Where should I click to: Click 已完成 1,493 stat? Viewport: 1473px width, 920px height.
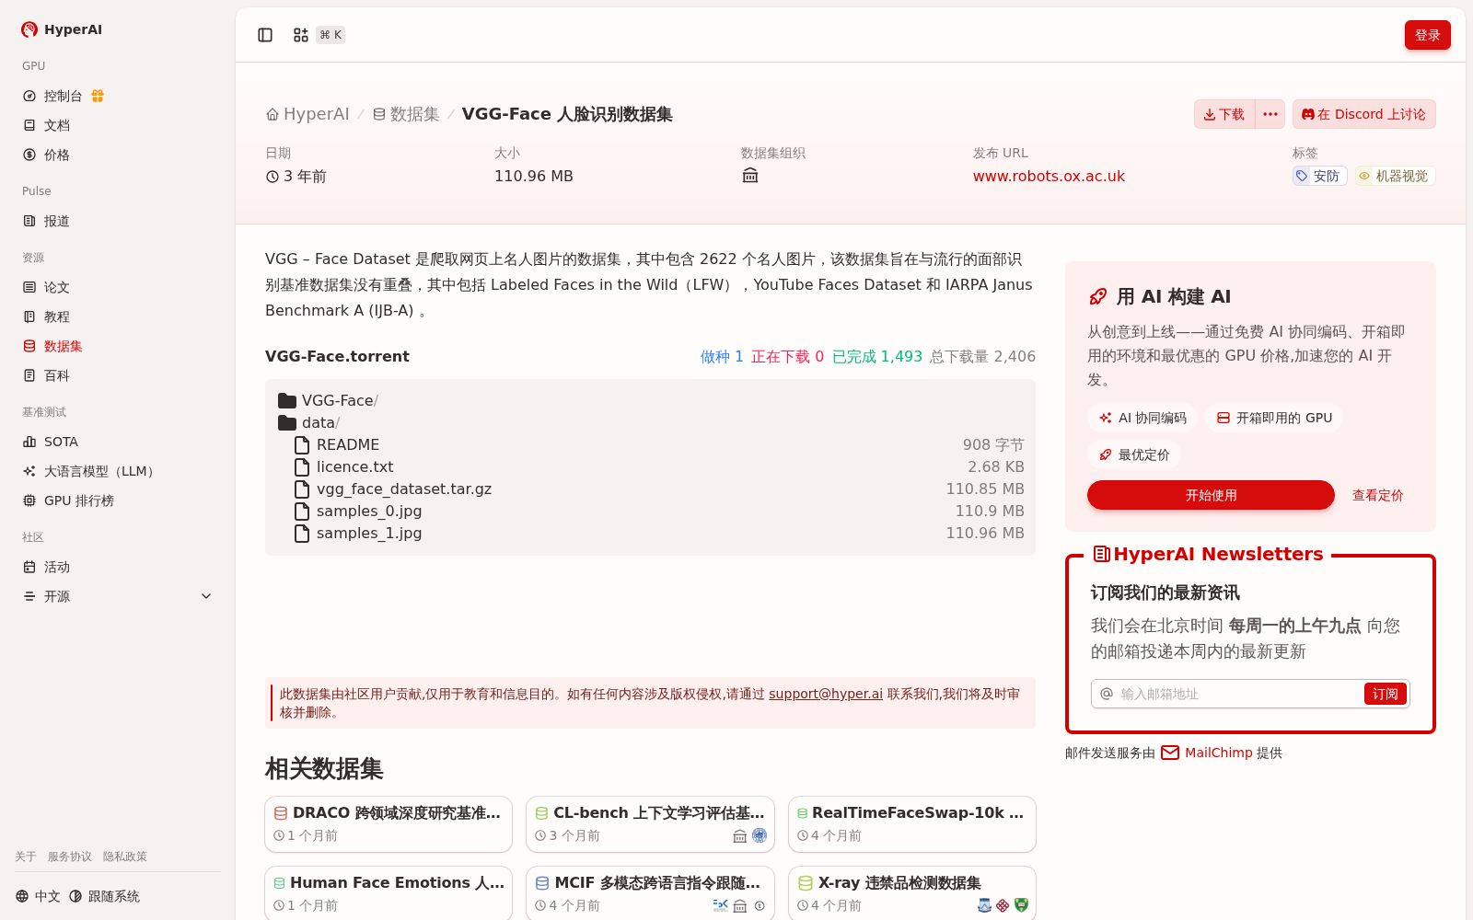877,356
